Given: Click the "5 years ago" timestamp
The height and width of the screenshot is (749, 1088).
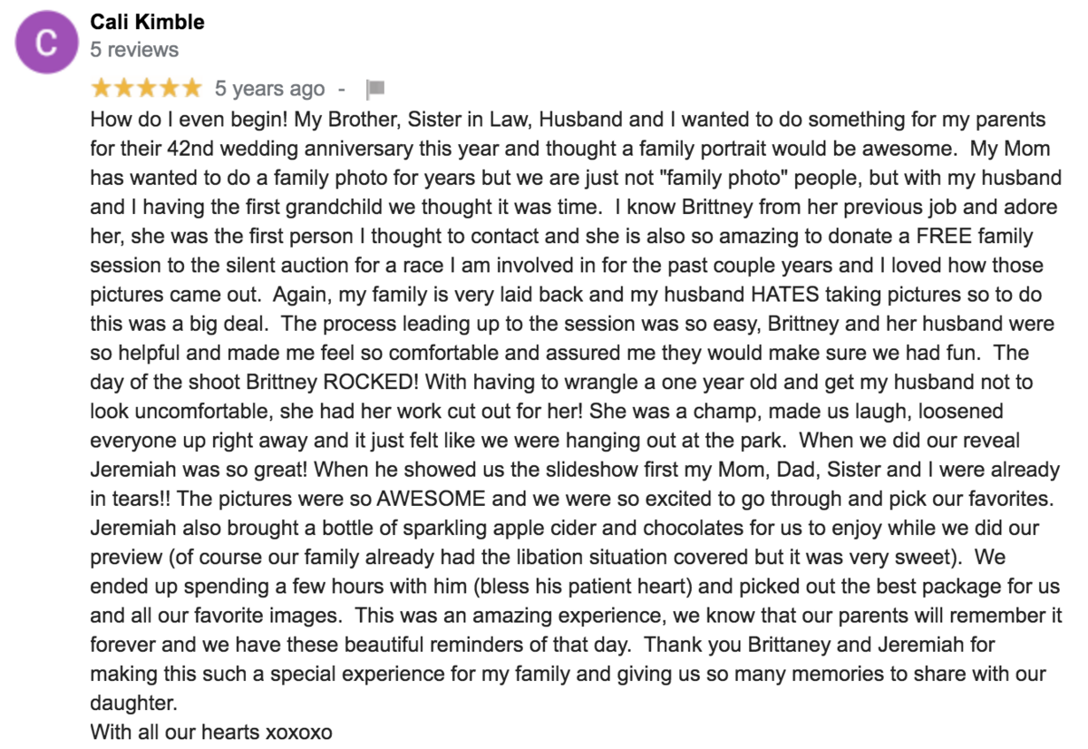Looking at the screenshot, I should [x=269, y=89].
